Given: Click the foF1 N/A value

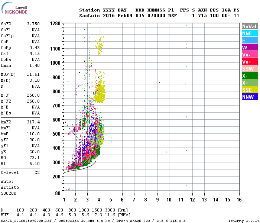Looking at the screenshot, I should point(36,30).
